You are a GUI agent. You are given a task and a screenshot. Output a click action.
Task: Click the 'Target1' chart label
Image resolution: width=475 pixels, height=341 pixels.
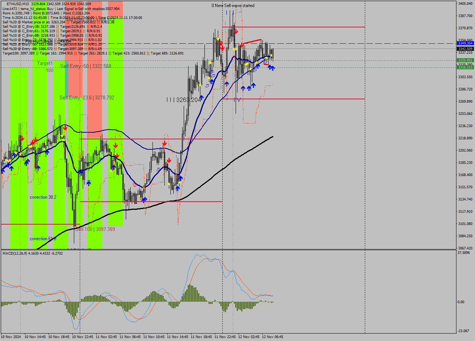tap(45, 63)
